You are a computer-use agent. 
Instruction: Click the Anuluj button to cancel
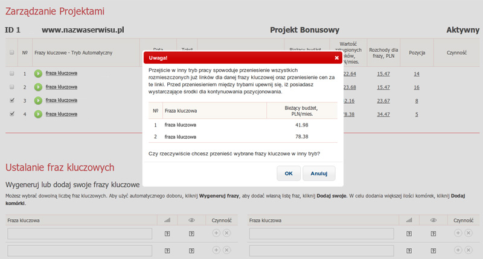click(x=319, y=173)
